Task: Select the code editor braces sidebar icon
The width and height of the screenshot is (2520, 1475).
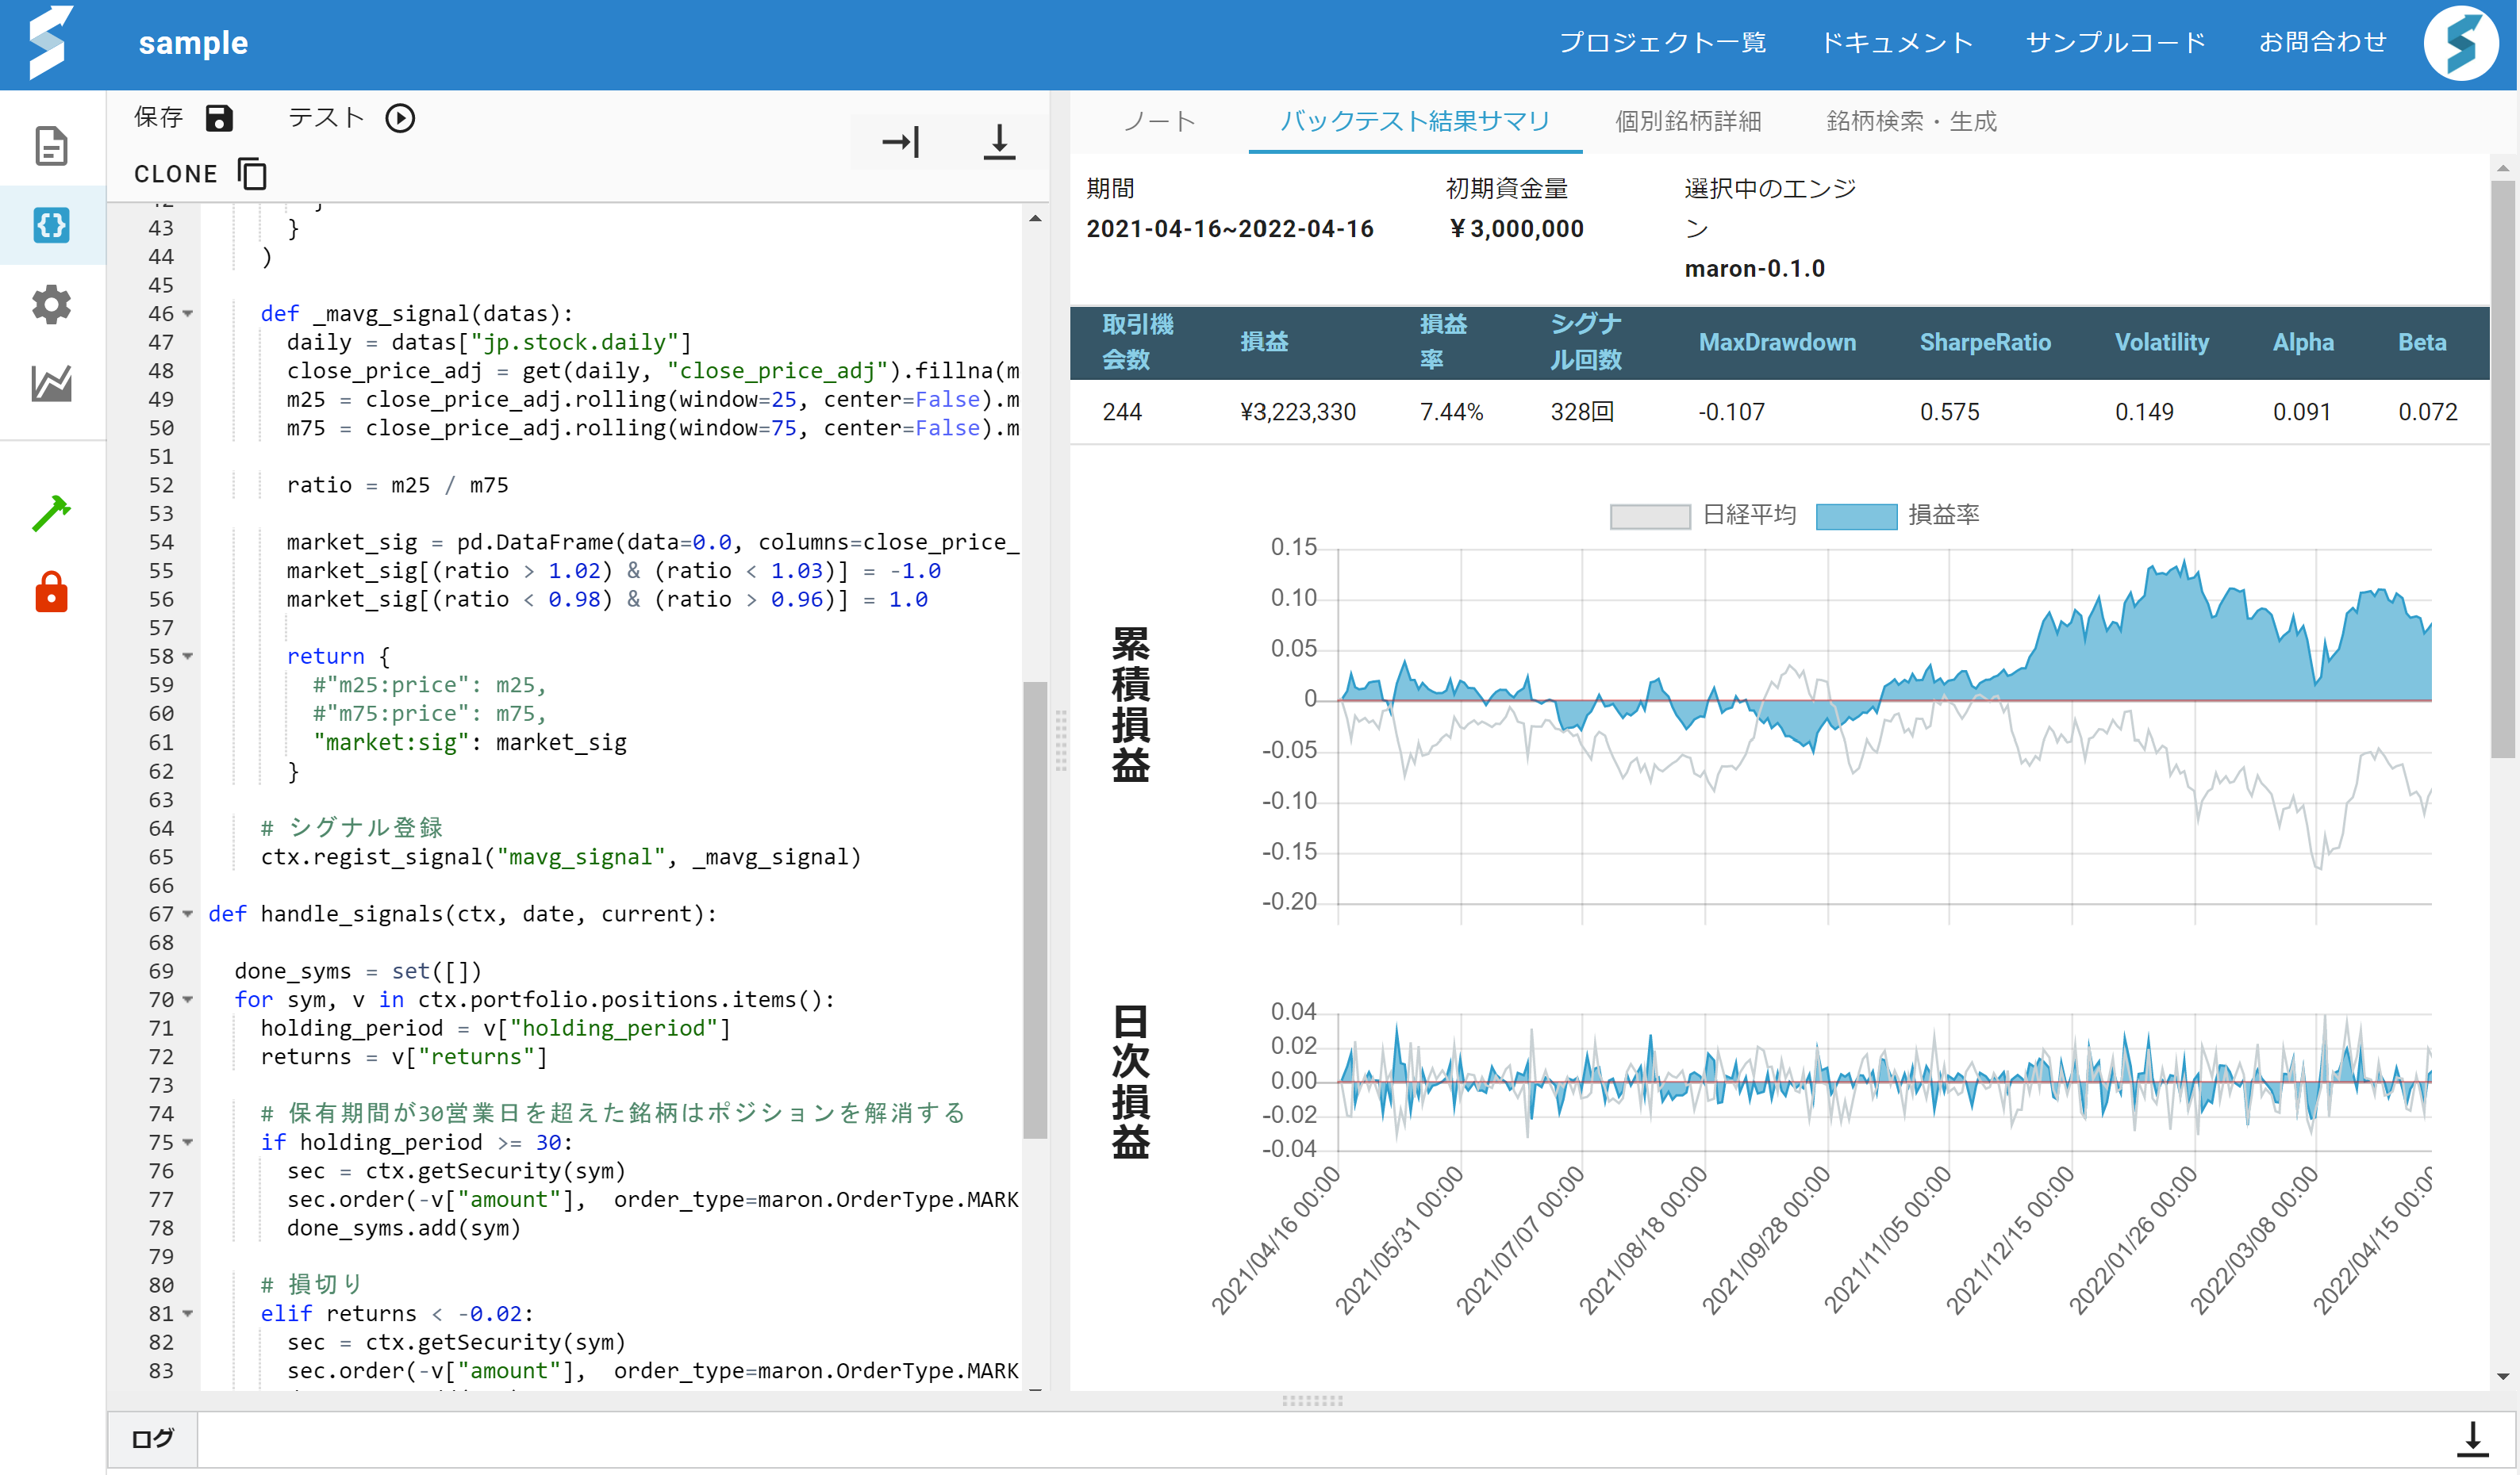Action: pos(51,225)
